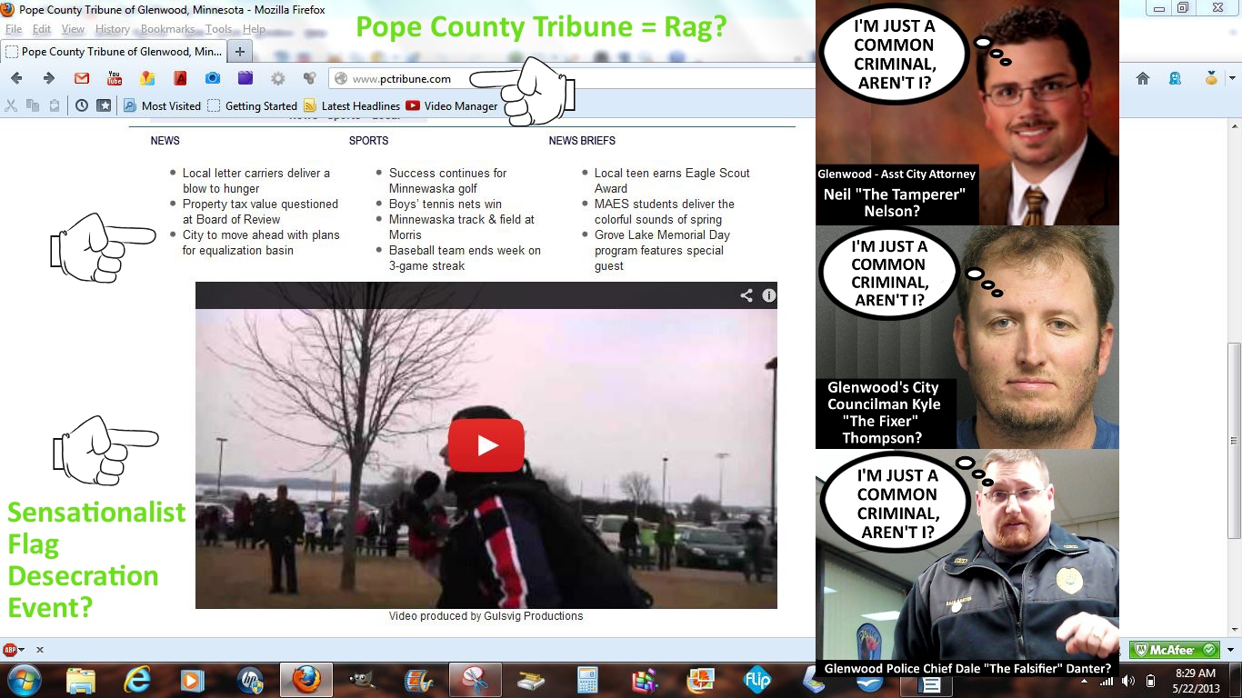Click the NEWS BRIEFS section heading
The width and height of the screenshot is (1242, 698).
(582, 141)
